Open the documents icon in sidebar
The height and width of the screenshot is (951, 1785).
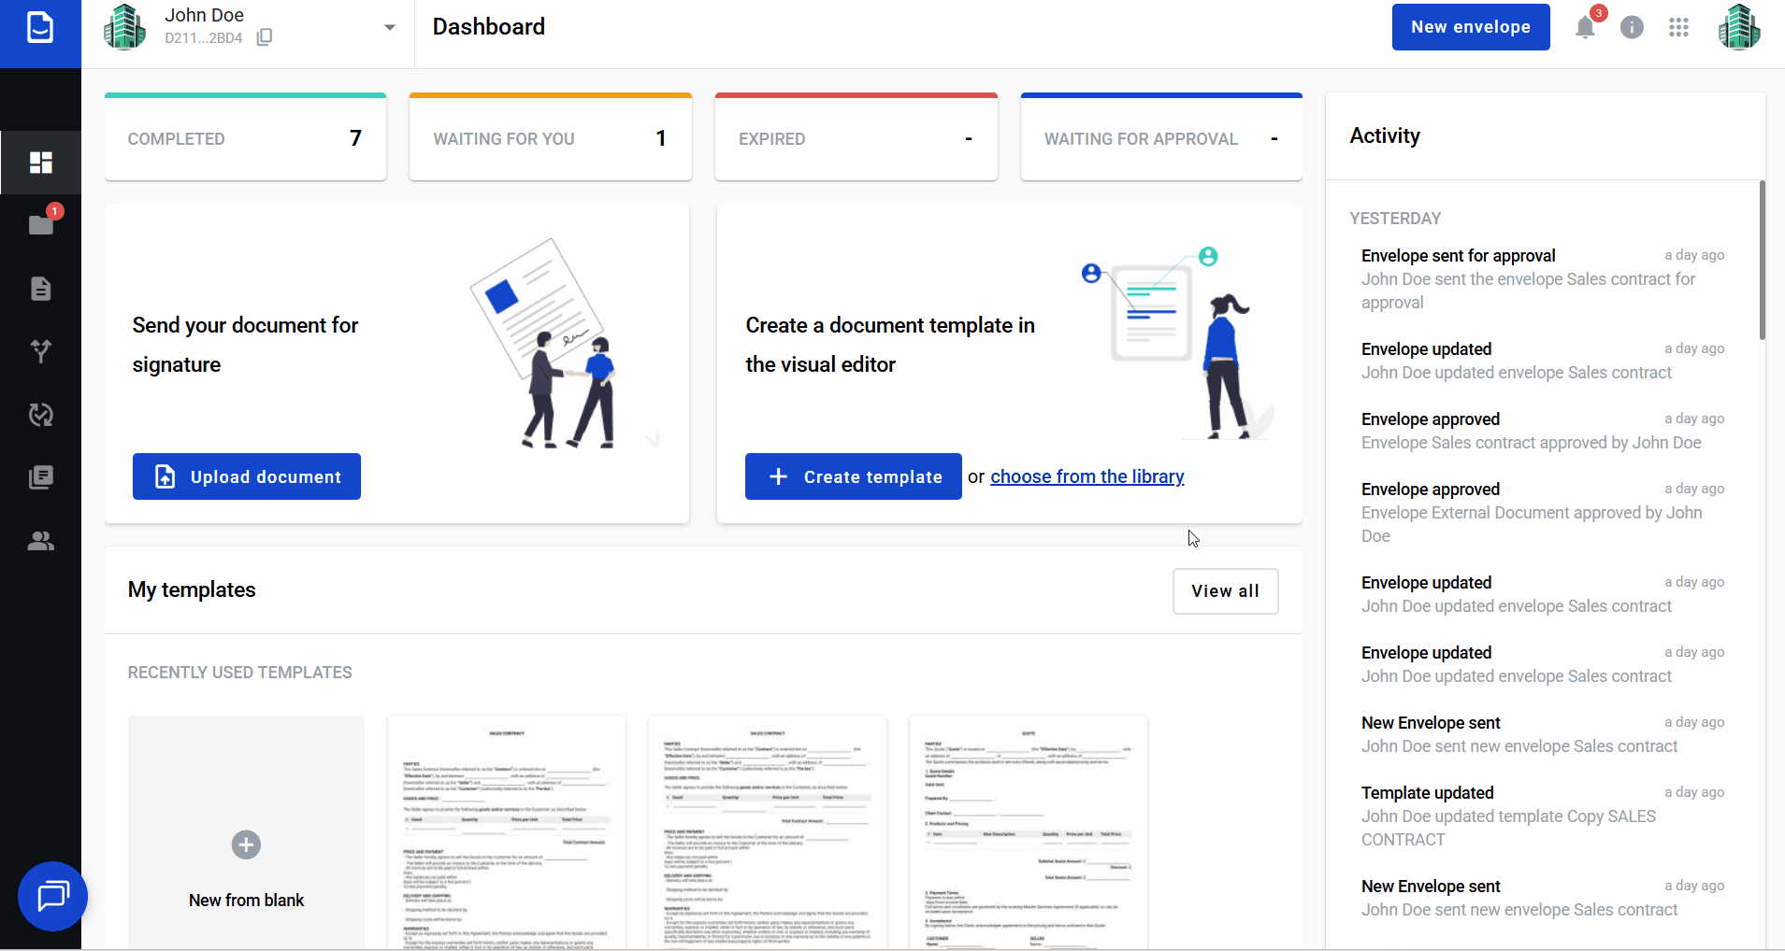pos(40,289)
